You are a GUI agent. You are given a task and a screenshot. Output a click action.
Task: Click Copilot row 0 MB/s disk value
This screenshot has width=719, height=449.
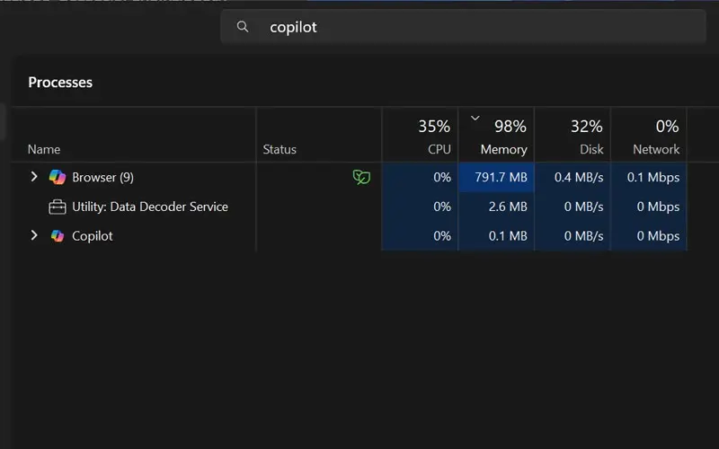[x=583, y=236]
